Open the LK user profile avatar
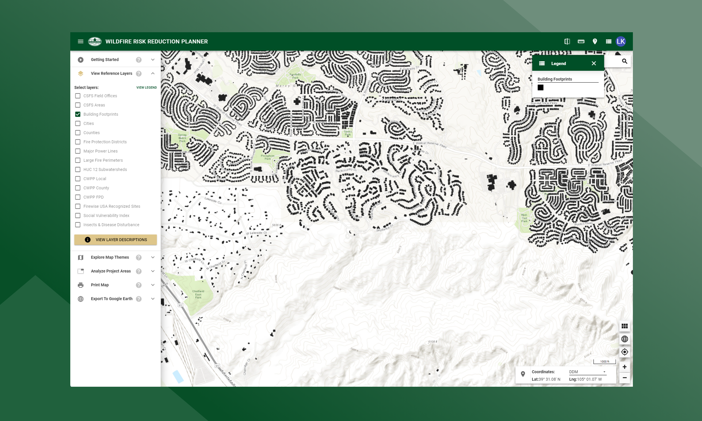Viewport: 702px width, 421px height. click(x=621, y=42)
